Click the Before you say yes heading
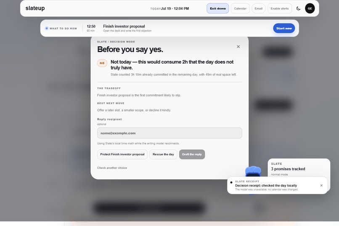Viewport: 339px width, 226px height. point(130,50)
